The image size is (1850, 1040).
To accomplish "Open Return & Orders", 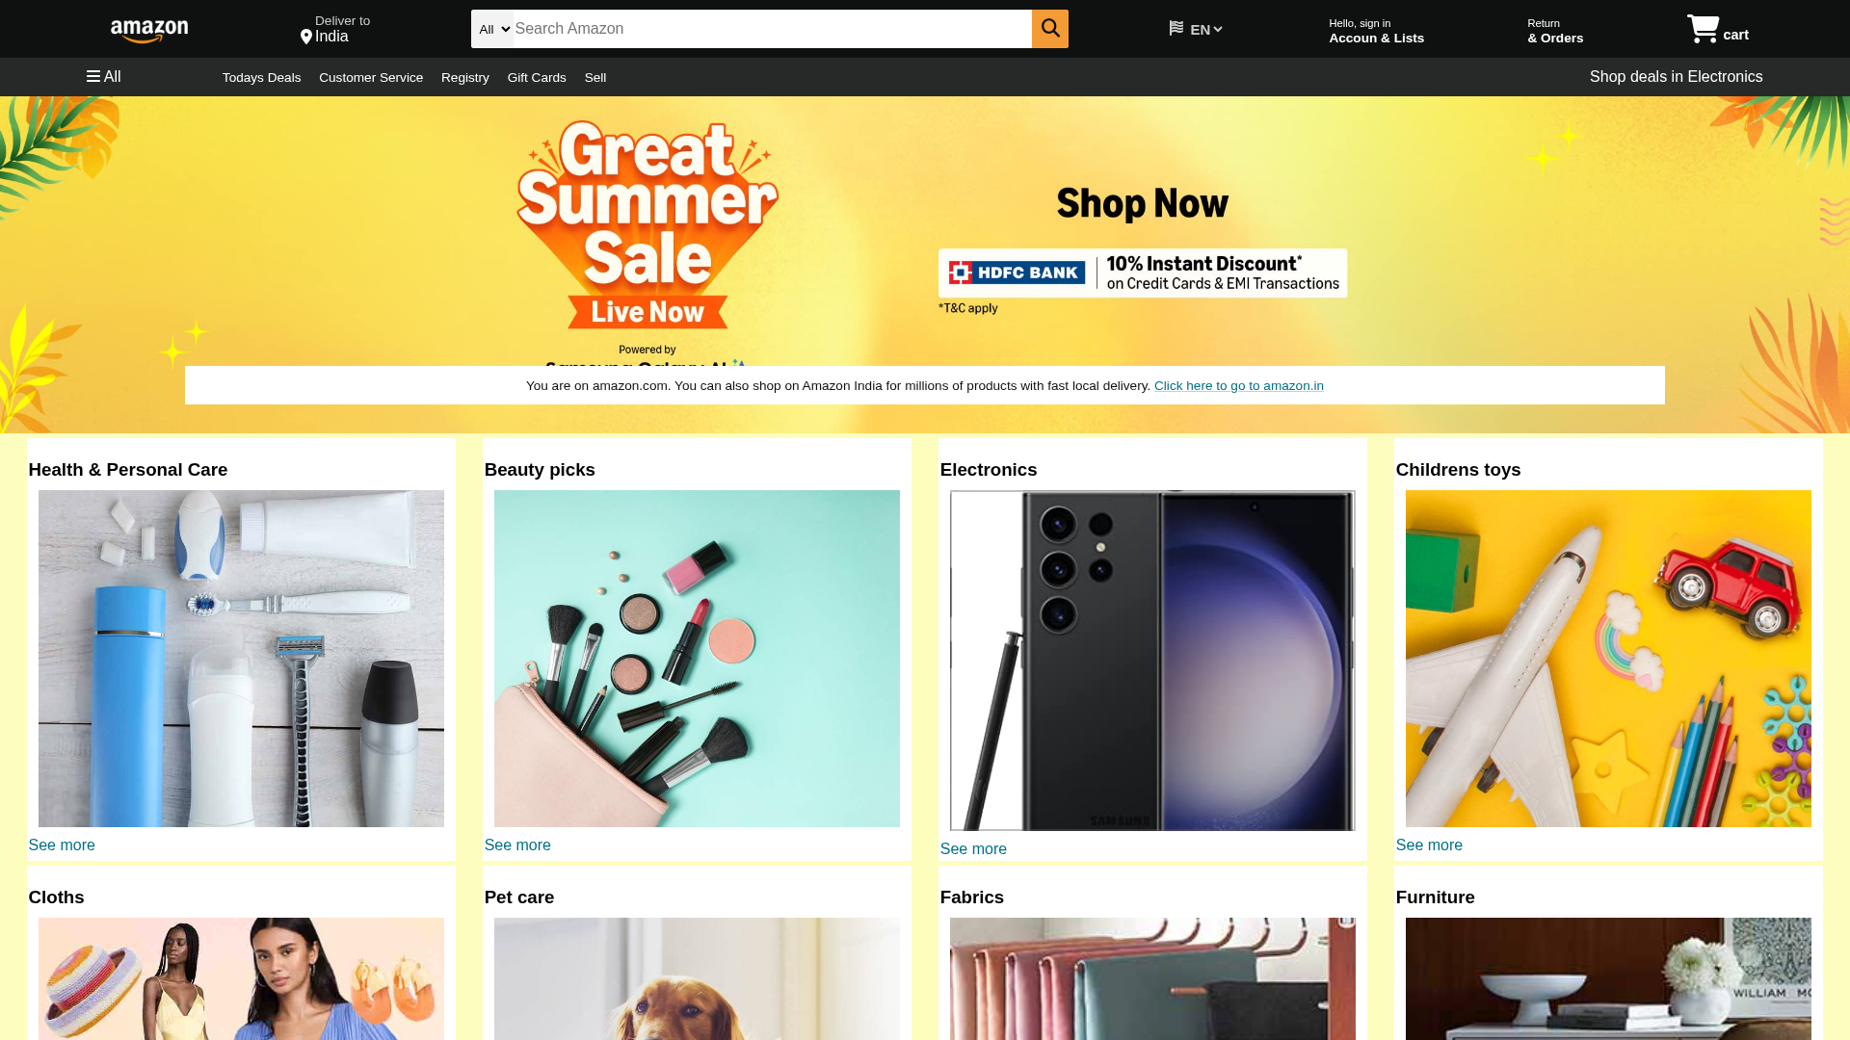I will click(x=1555, y=31).
